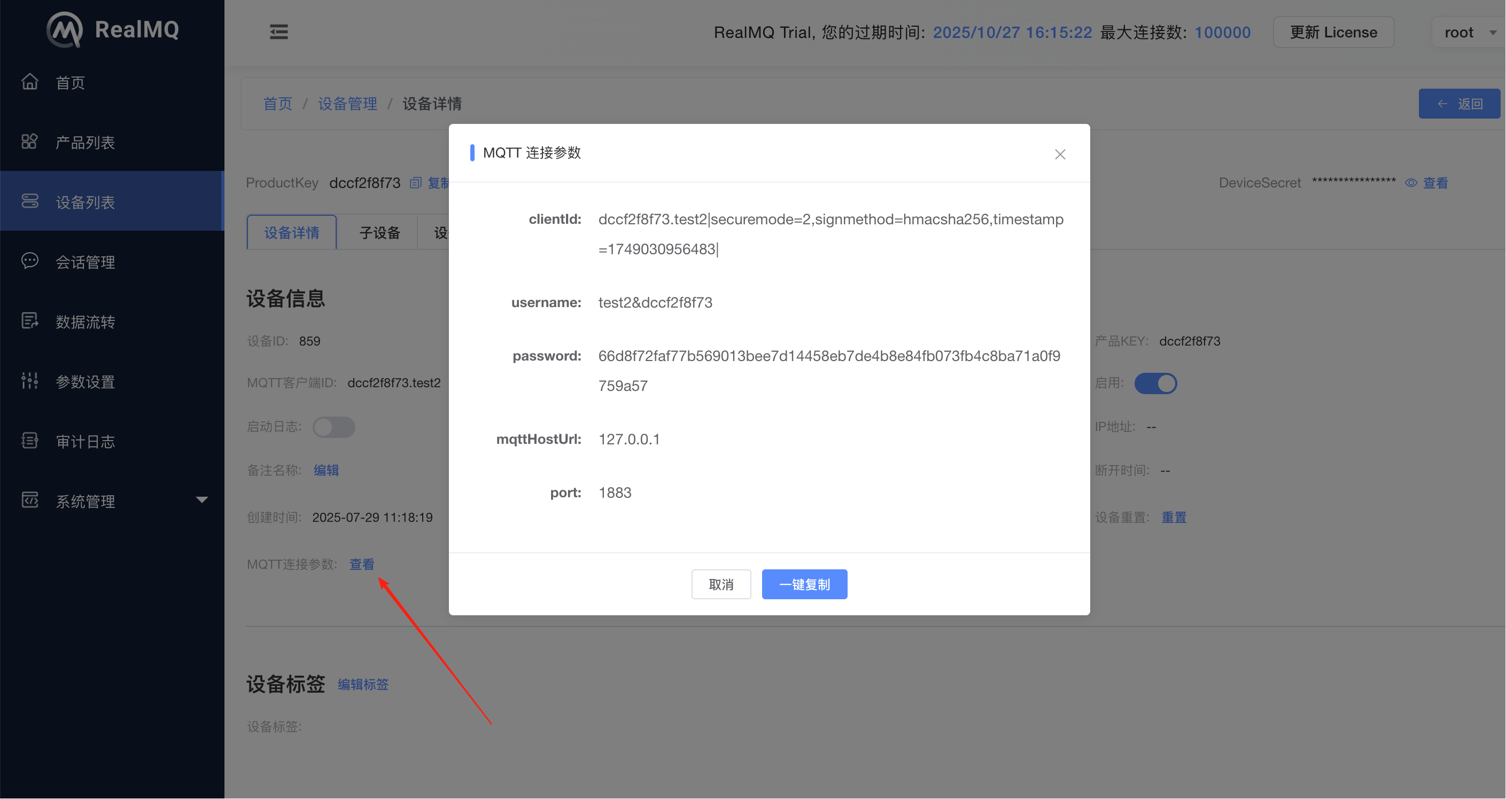Click 查看 link for MQTT连接参数
This screenshot has height=799, width=1506.
point(362,564)
